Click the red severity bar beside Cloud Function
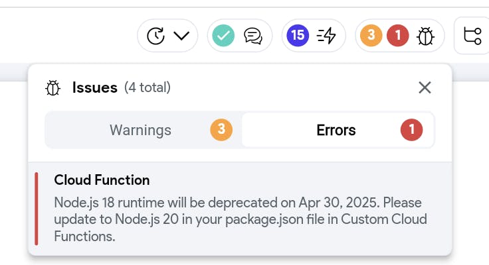This screenshot has width=489, height=265. click(x=37, y=208)
